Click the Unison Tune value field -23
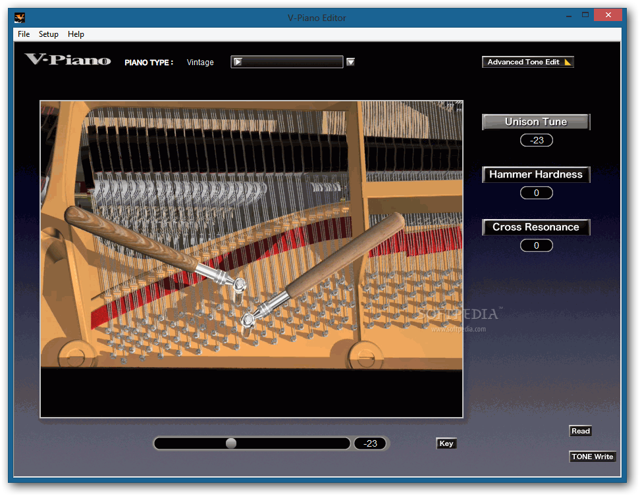 coord(537,140)
